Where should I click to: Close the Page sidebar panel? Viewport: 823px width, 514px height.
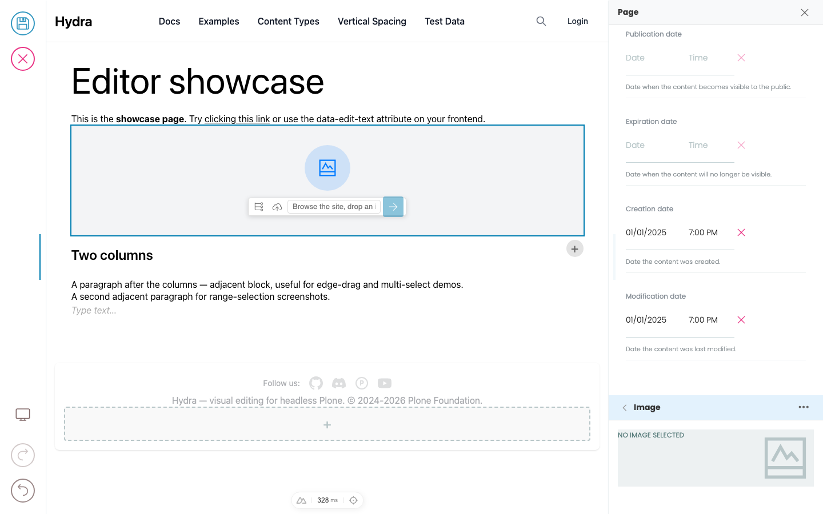pyautogui.click(x=805, y=13)
